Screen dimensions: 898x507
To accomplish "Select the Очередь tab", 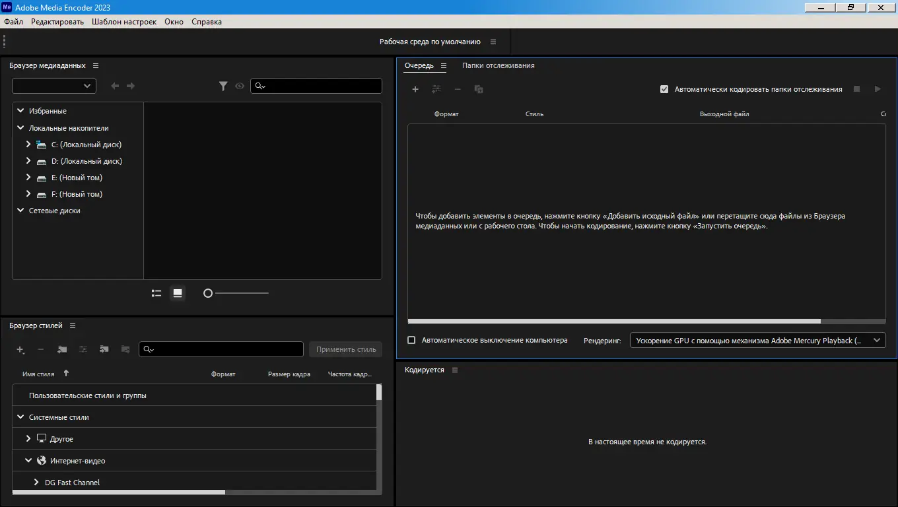I will 419,65.
